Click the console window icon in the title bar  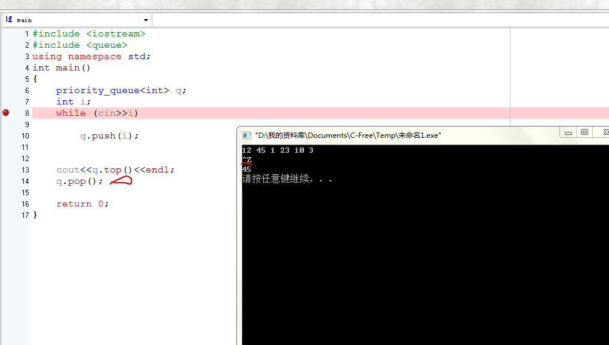coord(247,135)
